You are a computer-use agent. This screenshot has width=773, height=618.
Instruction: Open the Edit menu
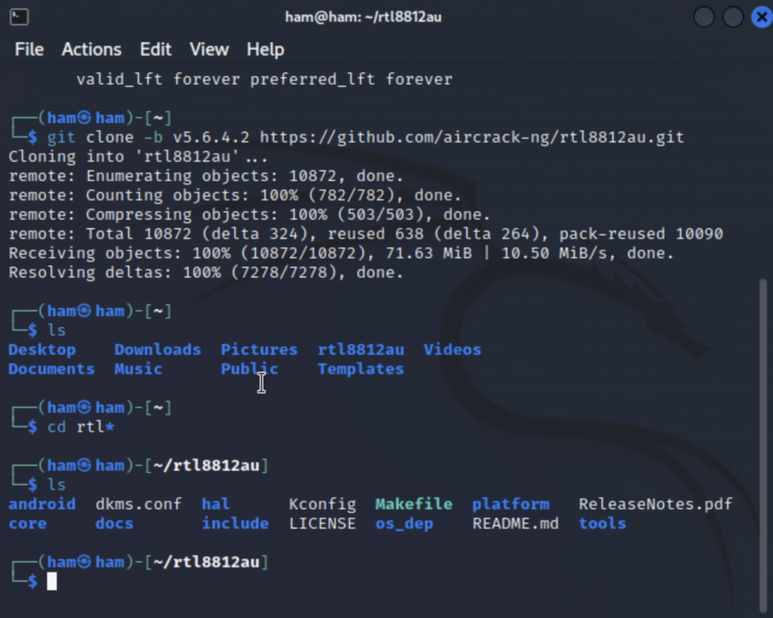click(156, 49)
